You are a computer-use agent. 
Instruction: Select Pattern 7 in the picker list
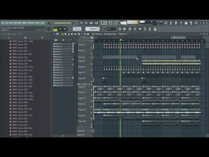coord(63,59)
